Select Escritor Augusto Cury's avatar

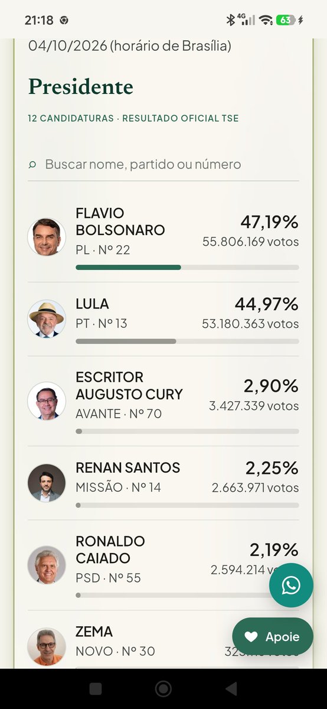click(x=47, y=401)
